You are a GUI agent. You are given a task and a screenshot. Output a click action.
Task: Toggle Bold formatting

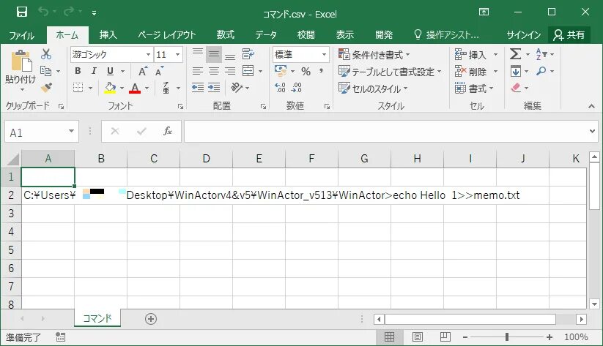click(x=78, y=71)
